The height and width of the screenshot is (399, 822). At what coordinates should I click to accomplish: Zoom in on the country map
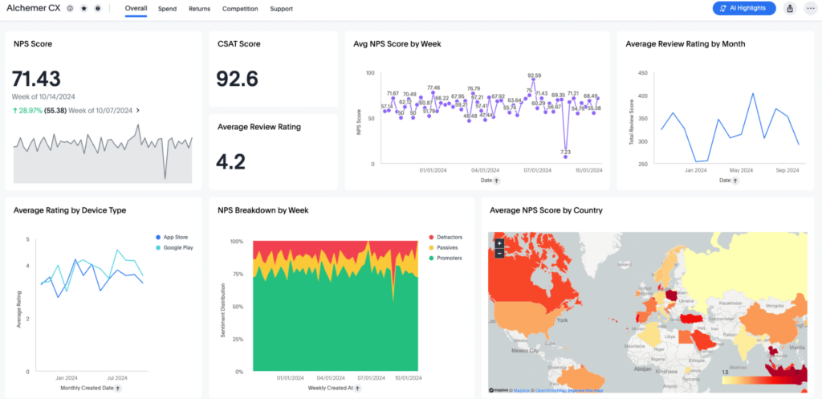(x=499, y=242)
